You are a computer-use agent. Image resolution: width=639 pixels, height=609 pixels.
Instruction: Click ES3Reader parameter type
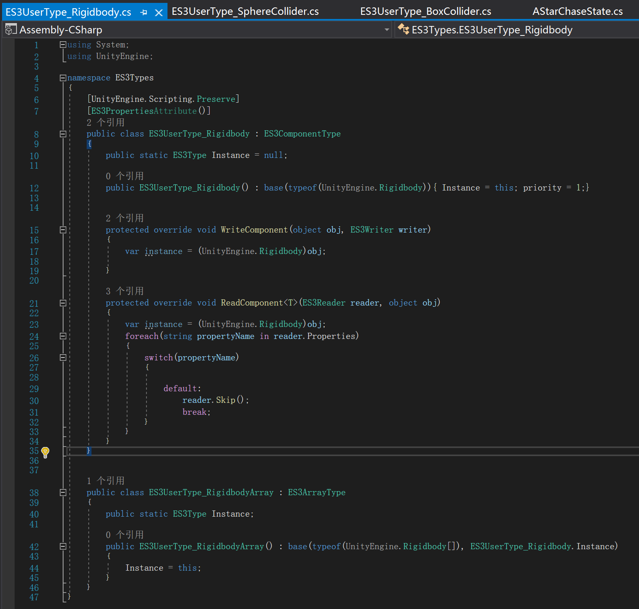click(324, 303)
